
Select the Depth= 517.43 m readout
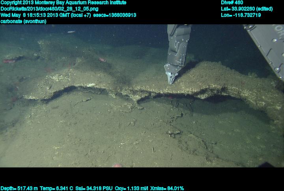pyautogui.click(x=19, y=188)
